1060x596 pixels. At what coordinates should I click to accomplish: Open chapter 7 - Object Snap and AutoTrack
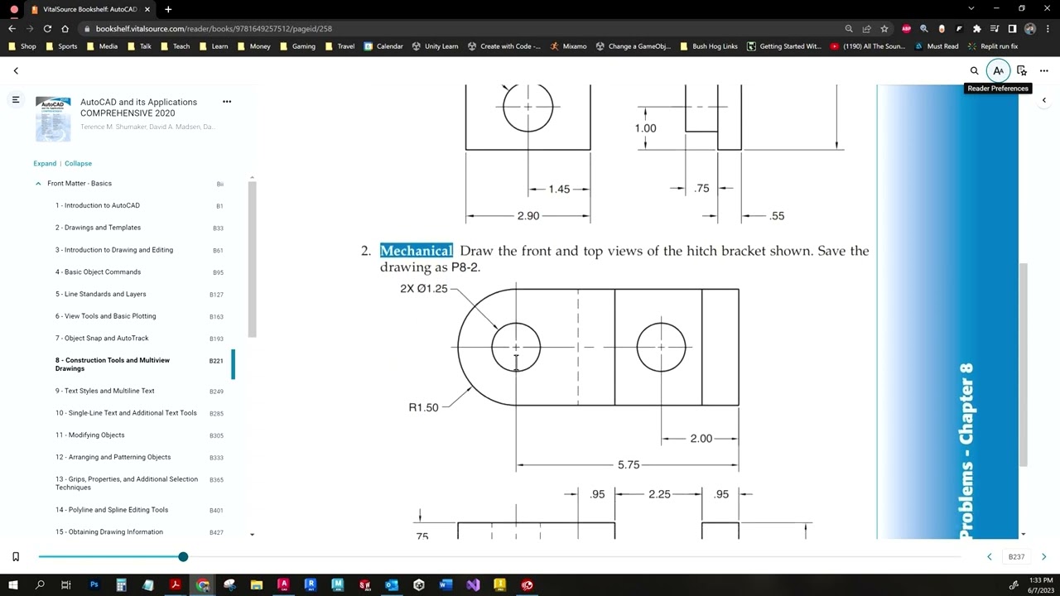click(x=102, y=339)
